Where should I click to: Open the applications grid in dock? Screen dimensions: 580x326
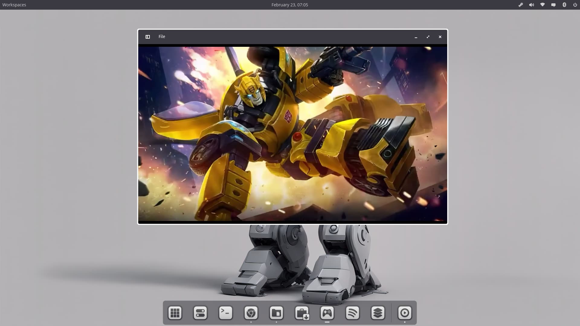coord(175,313)
